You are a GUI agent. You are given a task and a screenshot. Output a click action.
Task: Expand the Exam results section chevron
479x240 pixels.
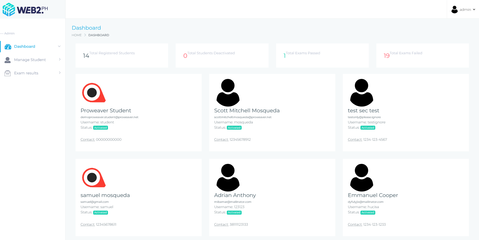click(x=59, y=73)
